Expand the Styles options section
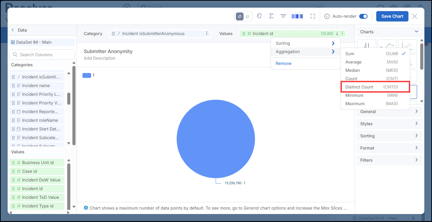Image resolution: width=432 pixels, height=222 pixels. [390, 124]
